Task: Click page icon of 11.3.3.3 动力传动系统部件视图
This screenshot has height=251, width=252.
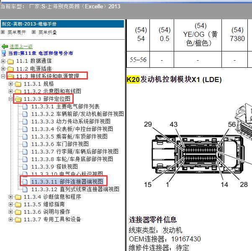Action: pyautogui.click(x=25, y=121)
